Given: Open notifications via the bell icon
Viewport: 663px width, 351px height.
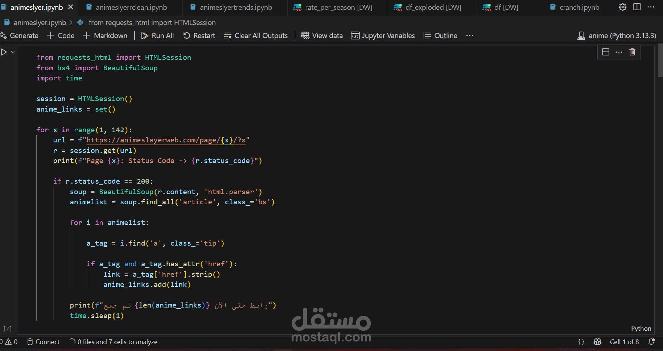Looking at the screenshot, I should [651, 342].
